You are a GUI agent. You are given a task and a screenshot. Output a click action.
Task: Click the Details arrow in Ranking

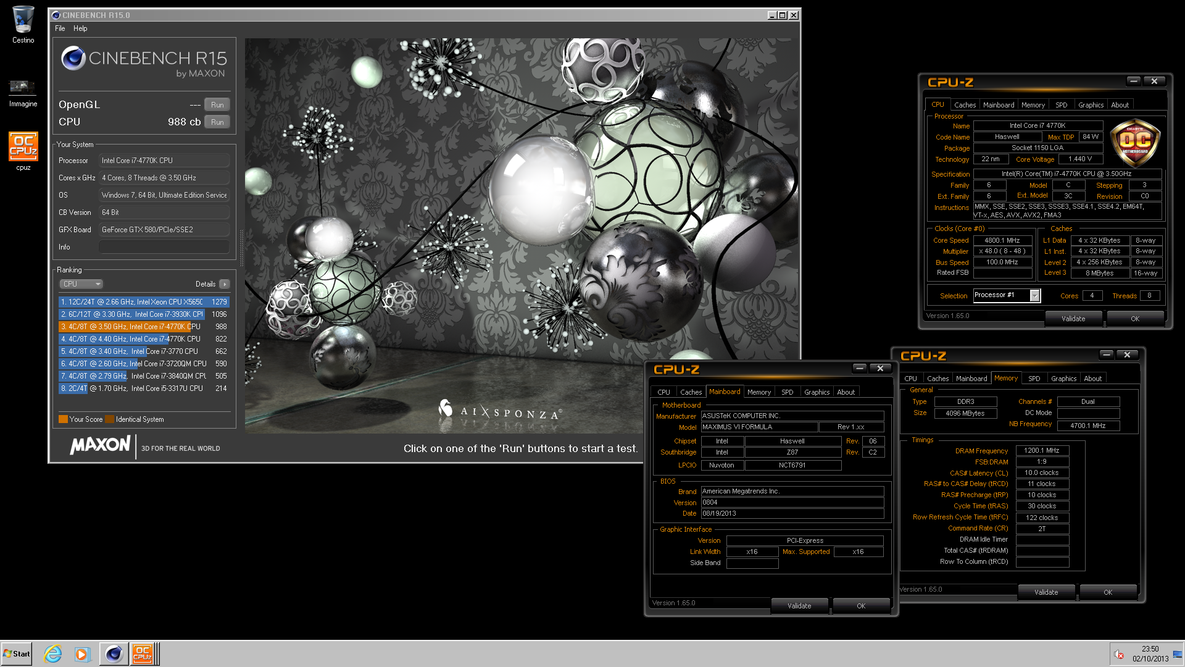tap(224, 284)
